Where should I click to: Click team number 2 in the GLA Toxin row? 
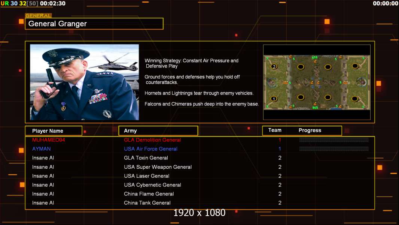(x=280, y=158)
